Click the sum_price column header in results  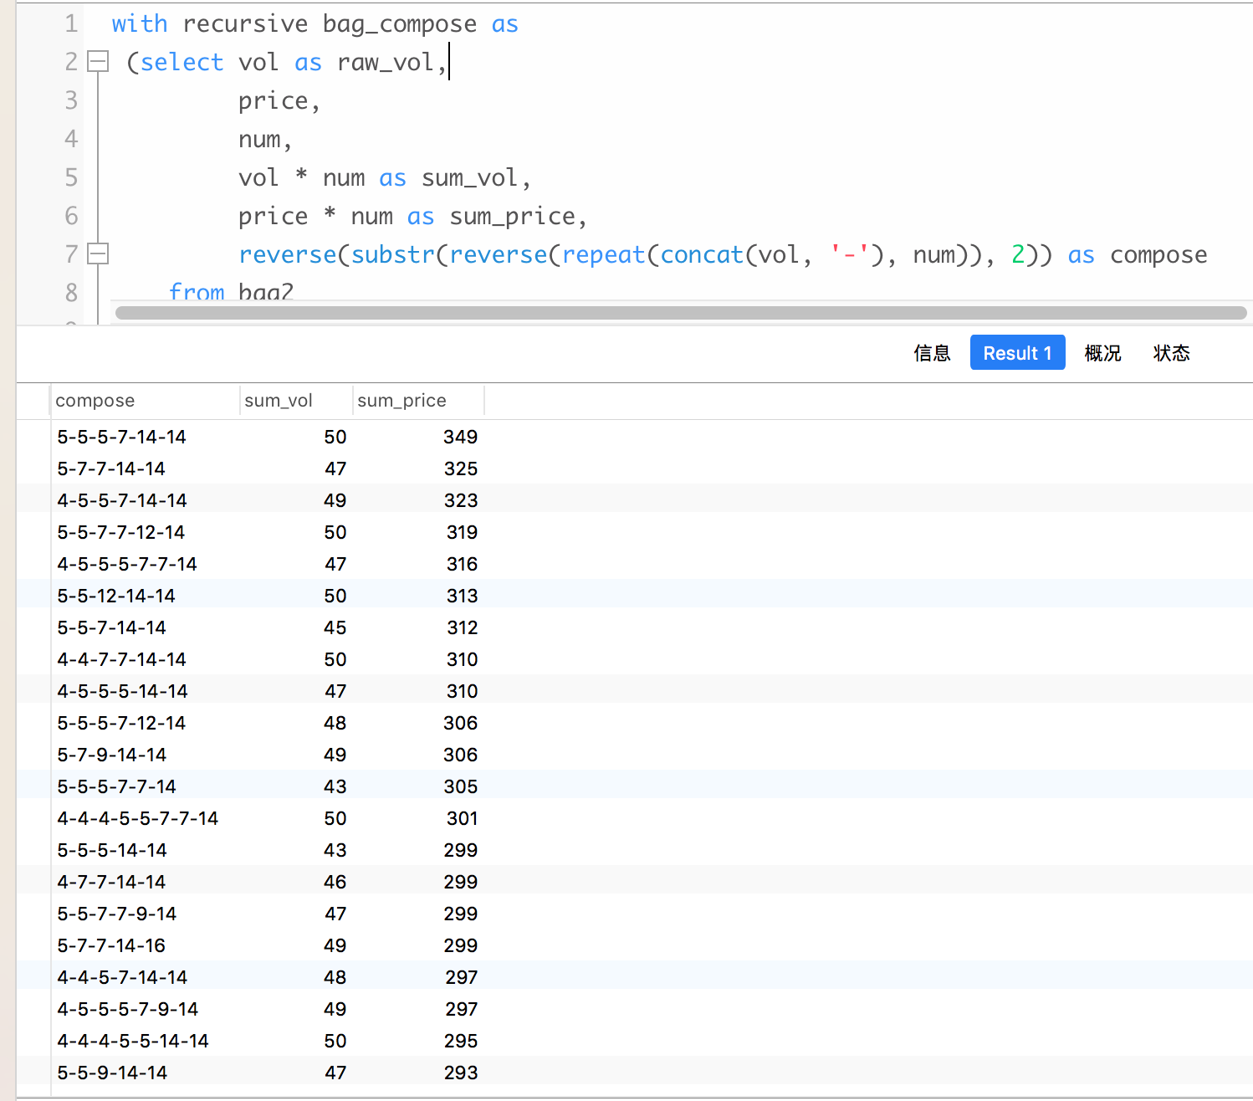tap(418, 401)
